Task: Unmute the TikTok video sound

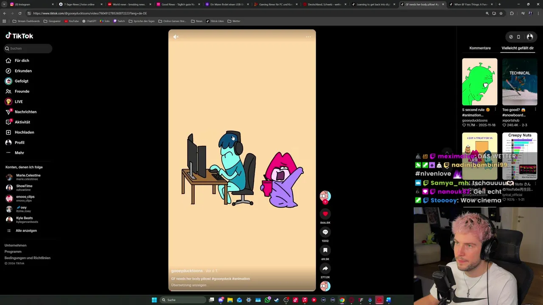Action: pos(176,37)
